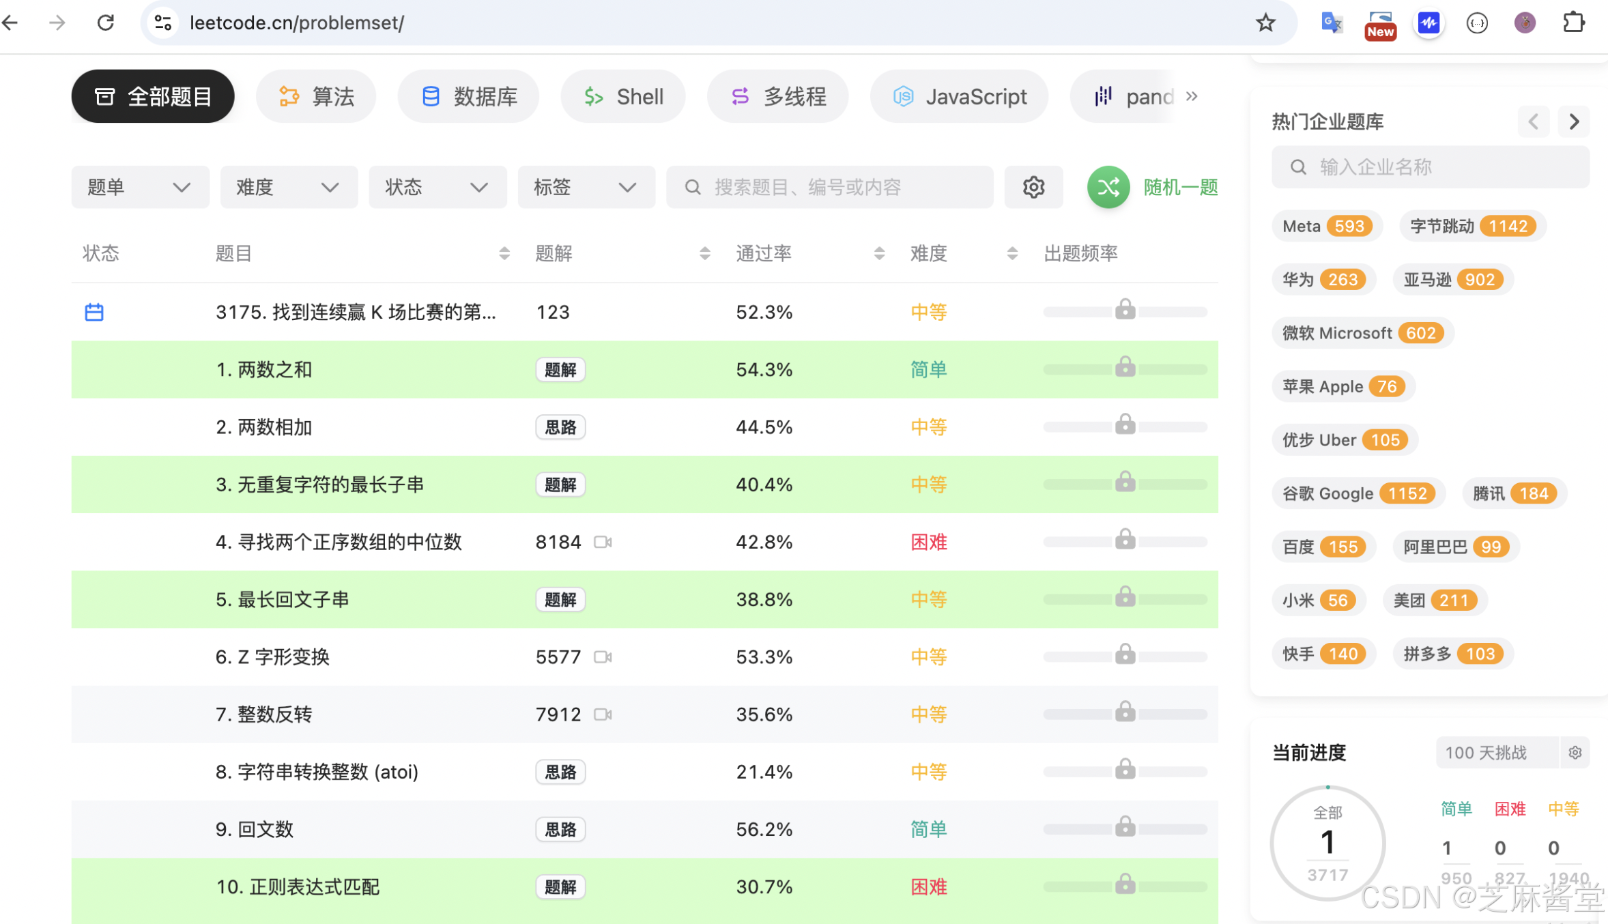Screen dimensions: 1608x924
Task: Click the lock icon on 两数之和 row
Action: pos(1125,367)
